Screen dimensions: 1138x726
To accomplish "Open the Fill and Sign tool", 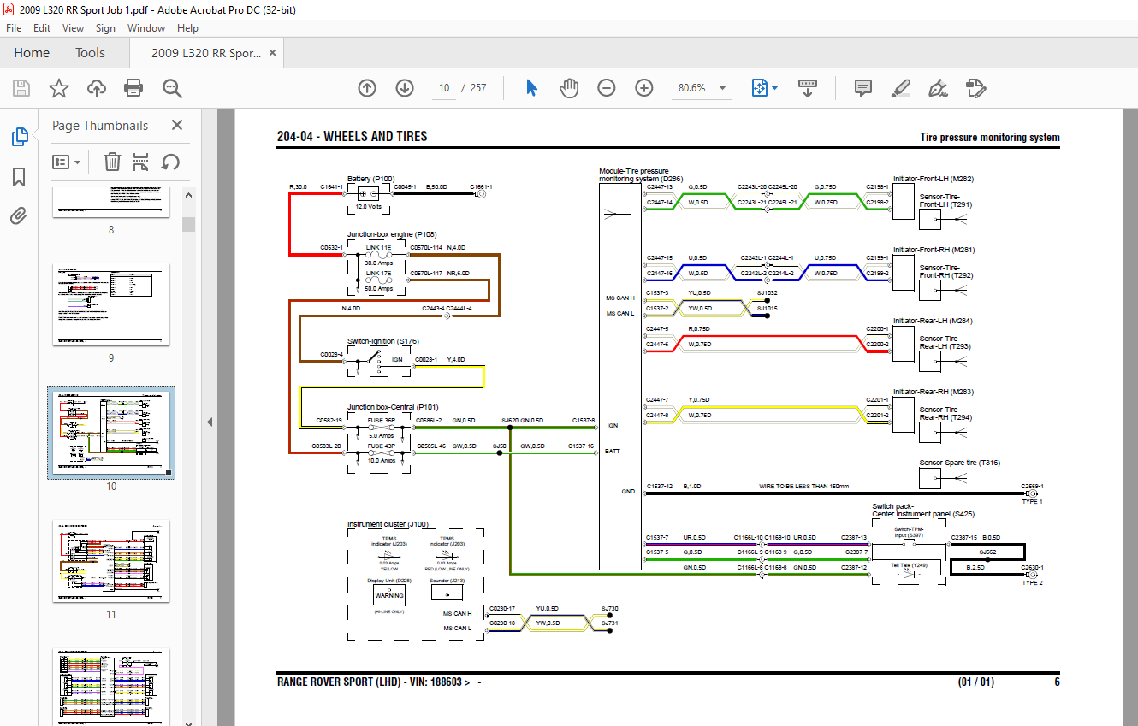I will [938, 88].
